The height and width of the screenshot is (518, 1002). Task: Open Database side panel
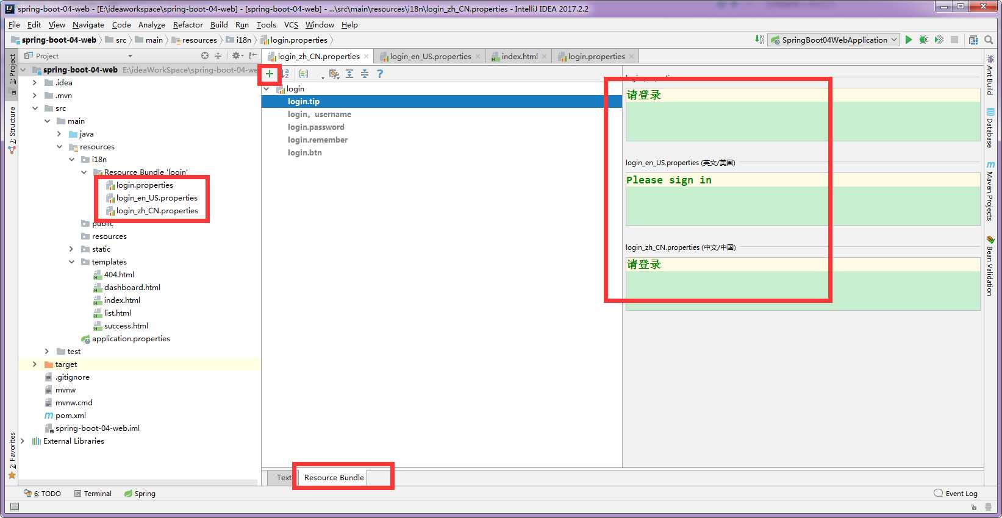(990, 128)
